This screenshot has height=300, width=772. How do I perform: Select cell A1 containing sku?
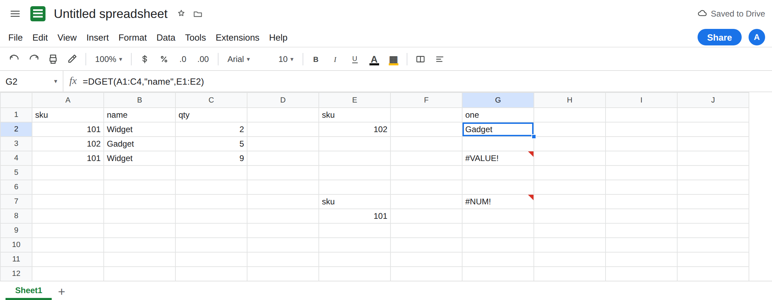[x=68, y=115]
